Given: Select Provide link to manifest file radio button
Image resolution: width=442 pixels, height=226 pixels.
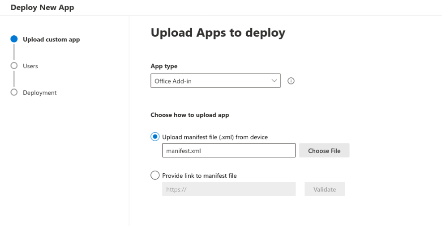Looking at the screenshot, I should point(155,176).
